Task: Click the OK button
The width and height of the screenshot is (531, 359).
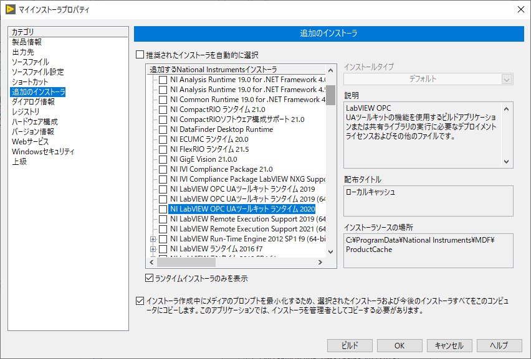Action: 399,345
